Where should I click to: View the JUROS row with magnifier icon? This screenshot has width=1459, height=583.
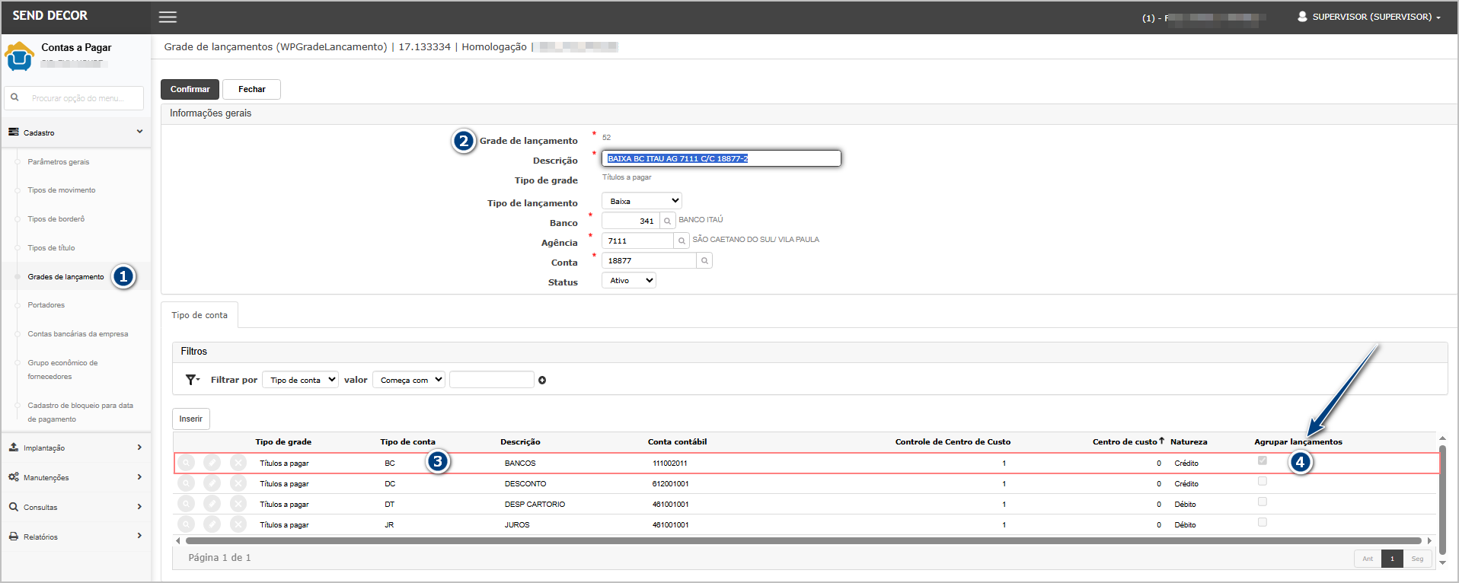coord(187,524)
